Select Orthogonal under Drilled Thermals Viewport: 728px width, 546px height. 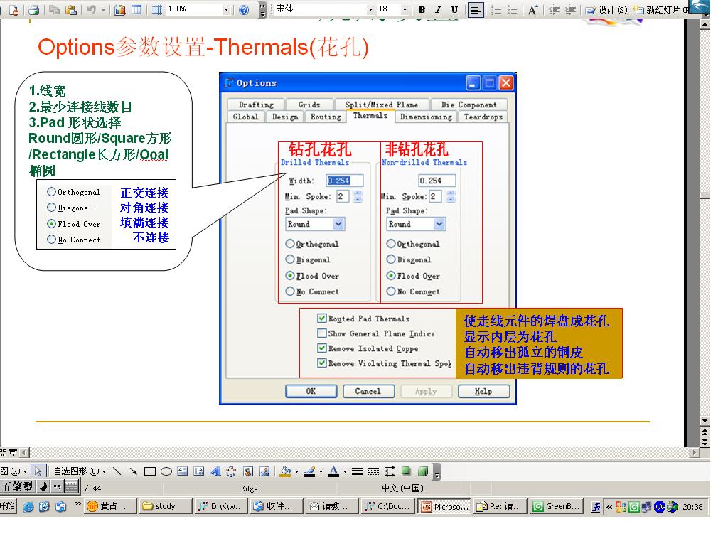[x=290, y=244]
